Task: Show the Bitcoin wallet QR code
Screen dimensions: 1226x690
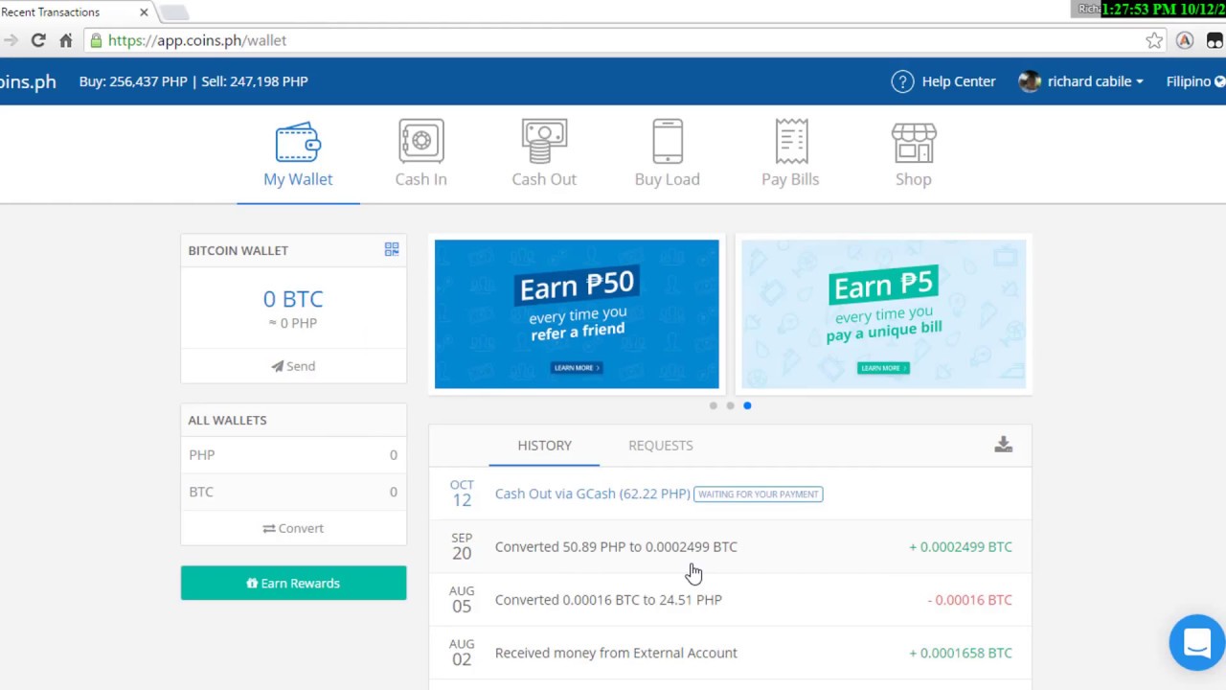Action: [392, 249]
